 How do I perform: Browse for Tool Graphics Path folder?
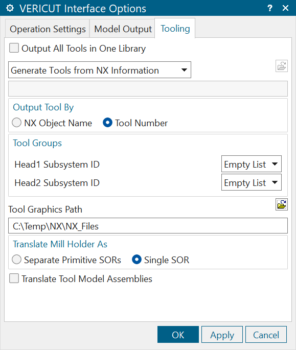(x=282, y=204)
